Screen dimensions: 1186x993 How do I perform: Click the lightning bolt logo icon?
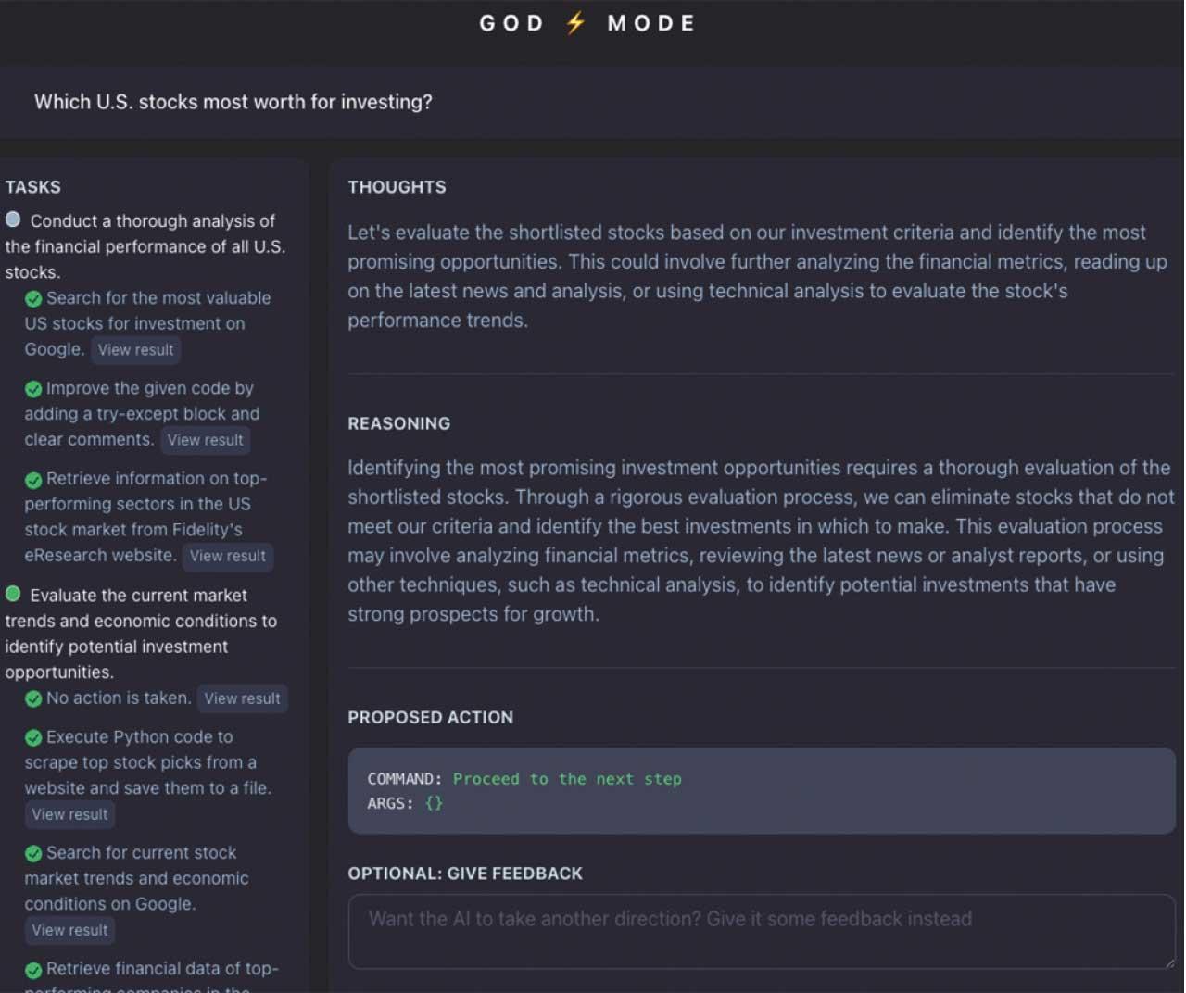(x=575, y=23)
